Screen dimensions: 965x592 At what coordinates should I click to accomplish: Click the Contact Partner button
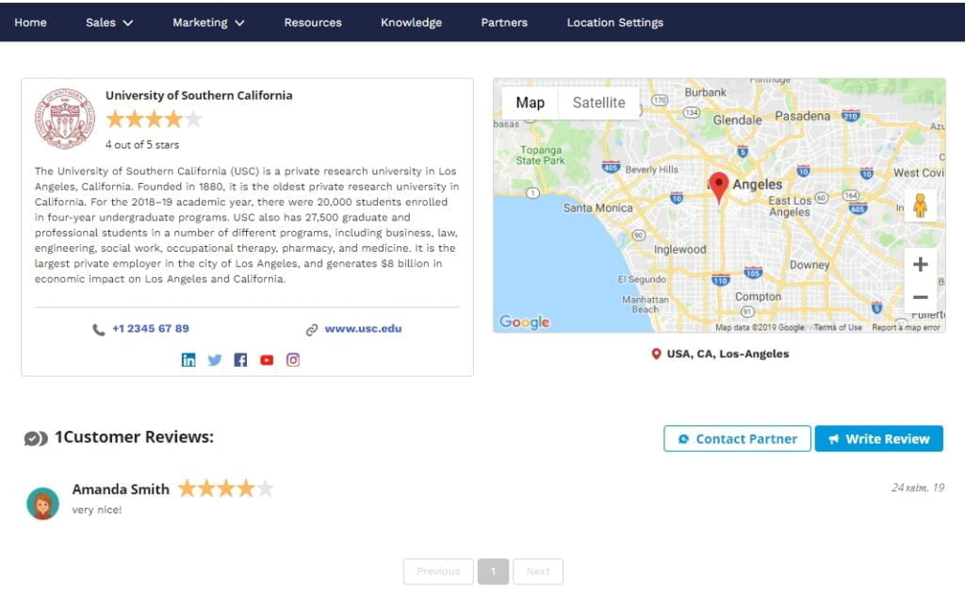(x=737, y=438)
